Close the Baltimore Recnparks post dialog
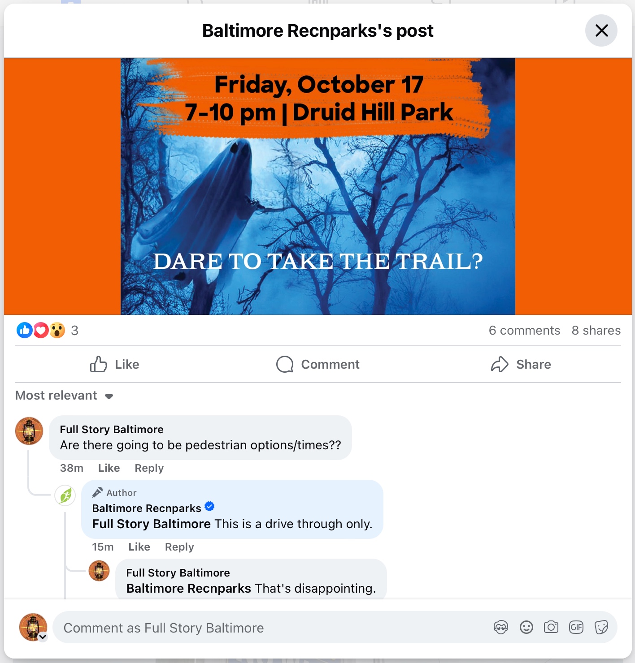635x663 pixels. click(601, 30)
